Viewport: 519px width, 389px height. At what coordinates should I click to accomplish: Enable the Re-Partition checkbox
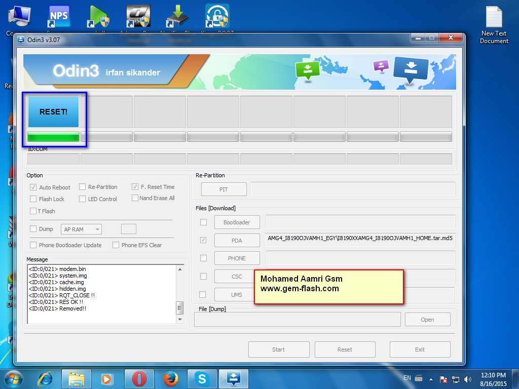83,187
